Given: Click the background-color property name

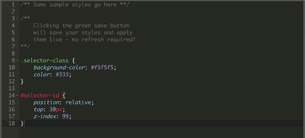Looking at the screenshot, I should [59, 67].
